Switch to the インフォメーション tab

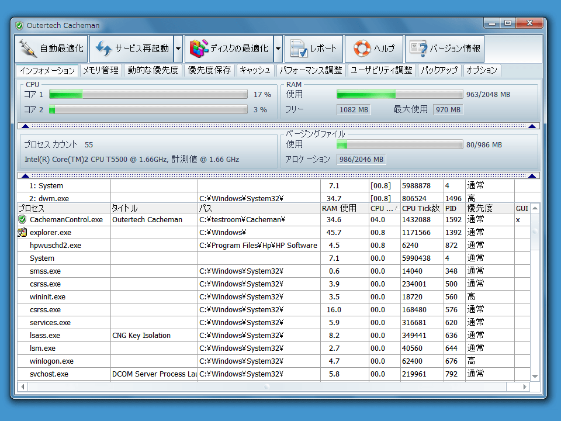coord(47,71)
